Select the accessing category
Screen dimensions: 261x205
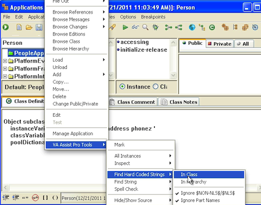coord(133,42)
